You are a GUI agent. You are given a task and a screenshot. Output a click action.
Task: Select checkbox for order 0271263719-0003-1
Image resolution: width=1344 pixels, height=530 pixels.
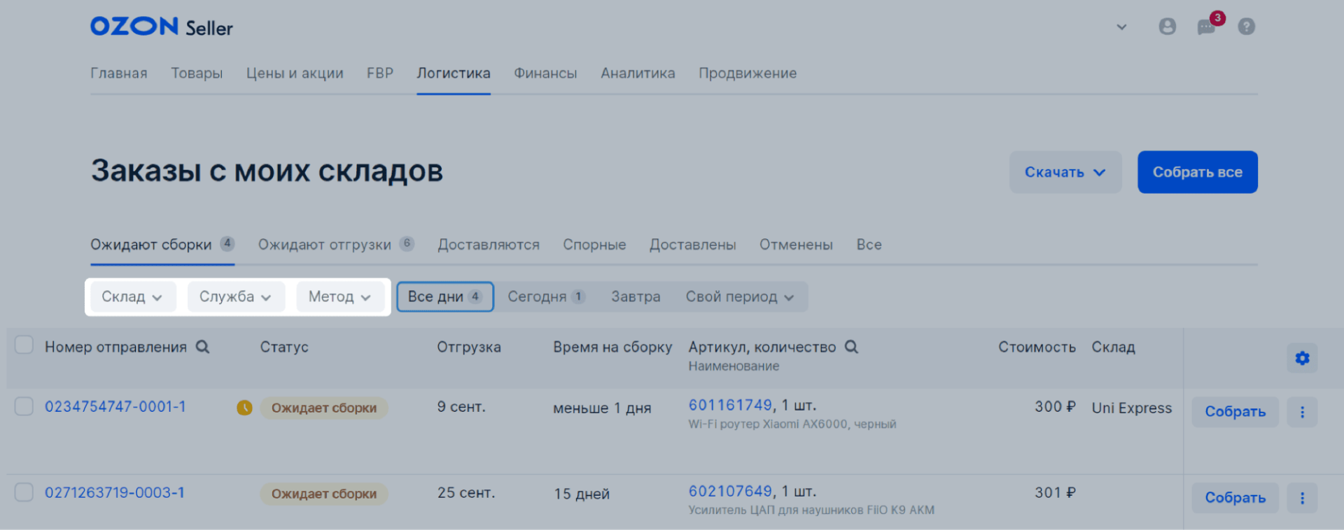click(x=24, y=492)
